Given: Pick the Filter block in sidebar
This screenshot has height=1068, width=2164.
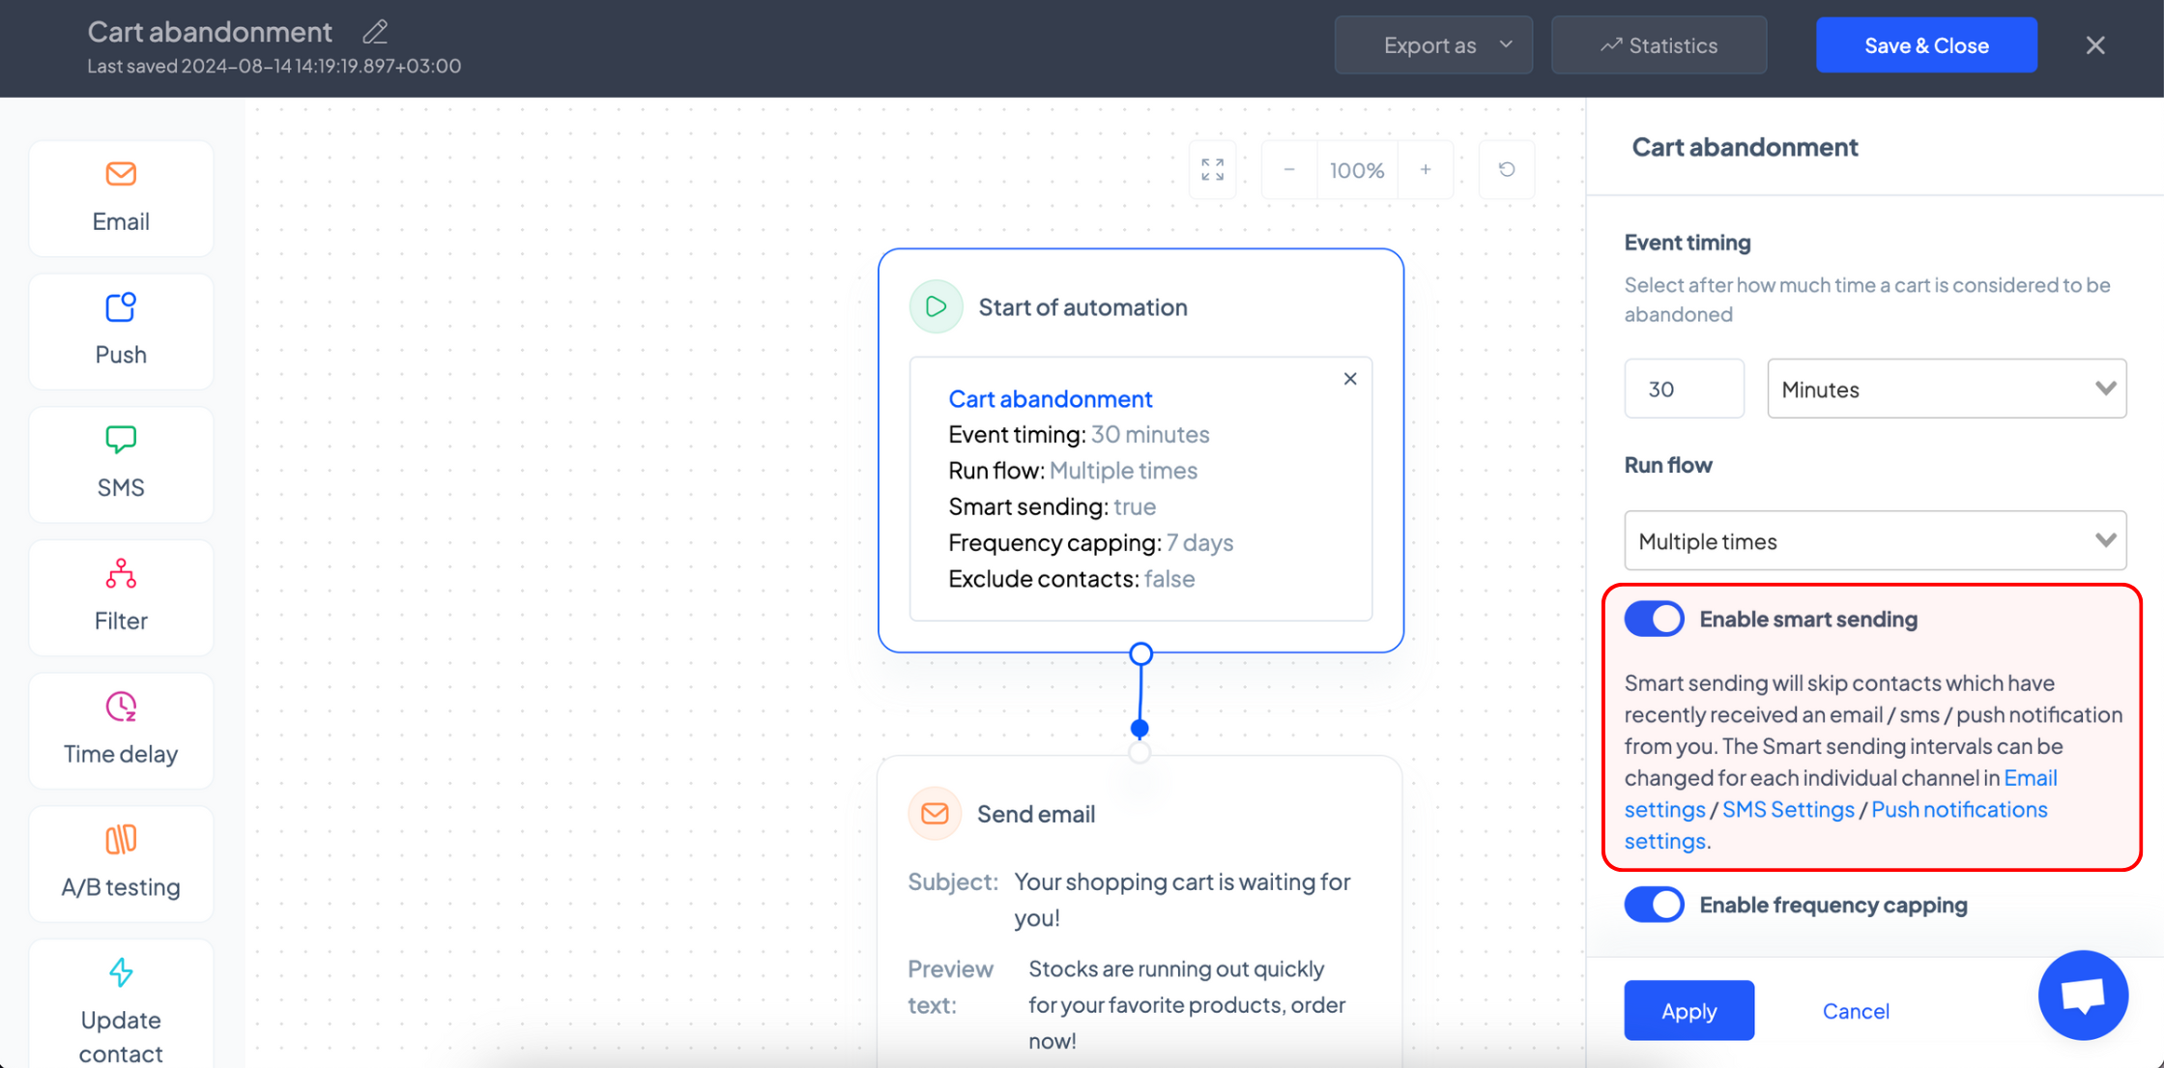Looking at the screenshot, I should coord(121,597).
